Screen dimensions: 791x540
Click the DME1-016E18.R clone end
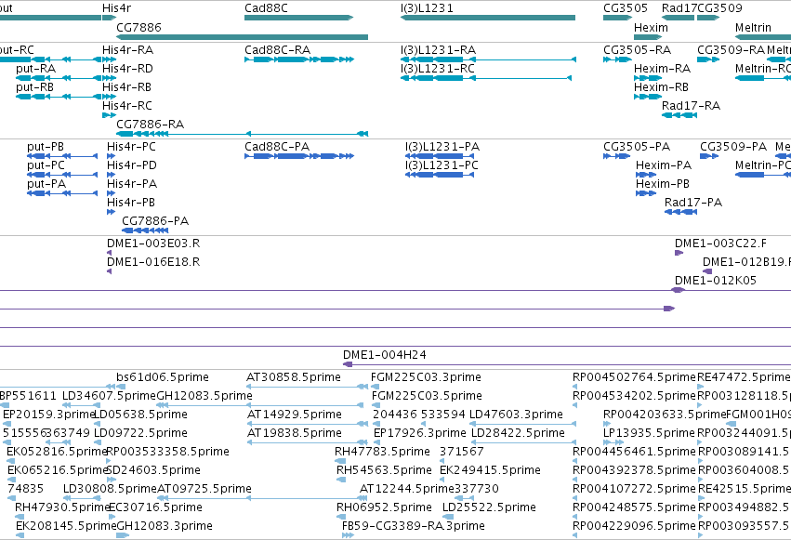109,271
